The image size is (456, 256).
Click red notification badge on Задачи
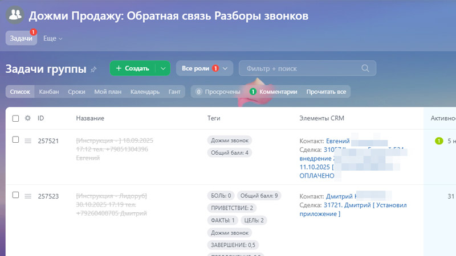[34, 32]
